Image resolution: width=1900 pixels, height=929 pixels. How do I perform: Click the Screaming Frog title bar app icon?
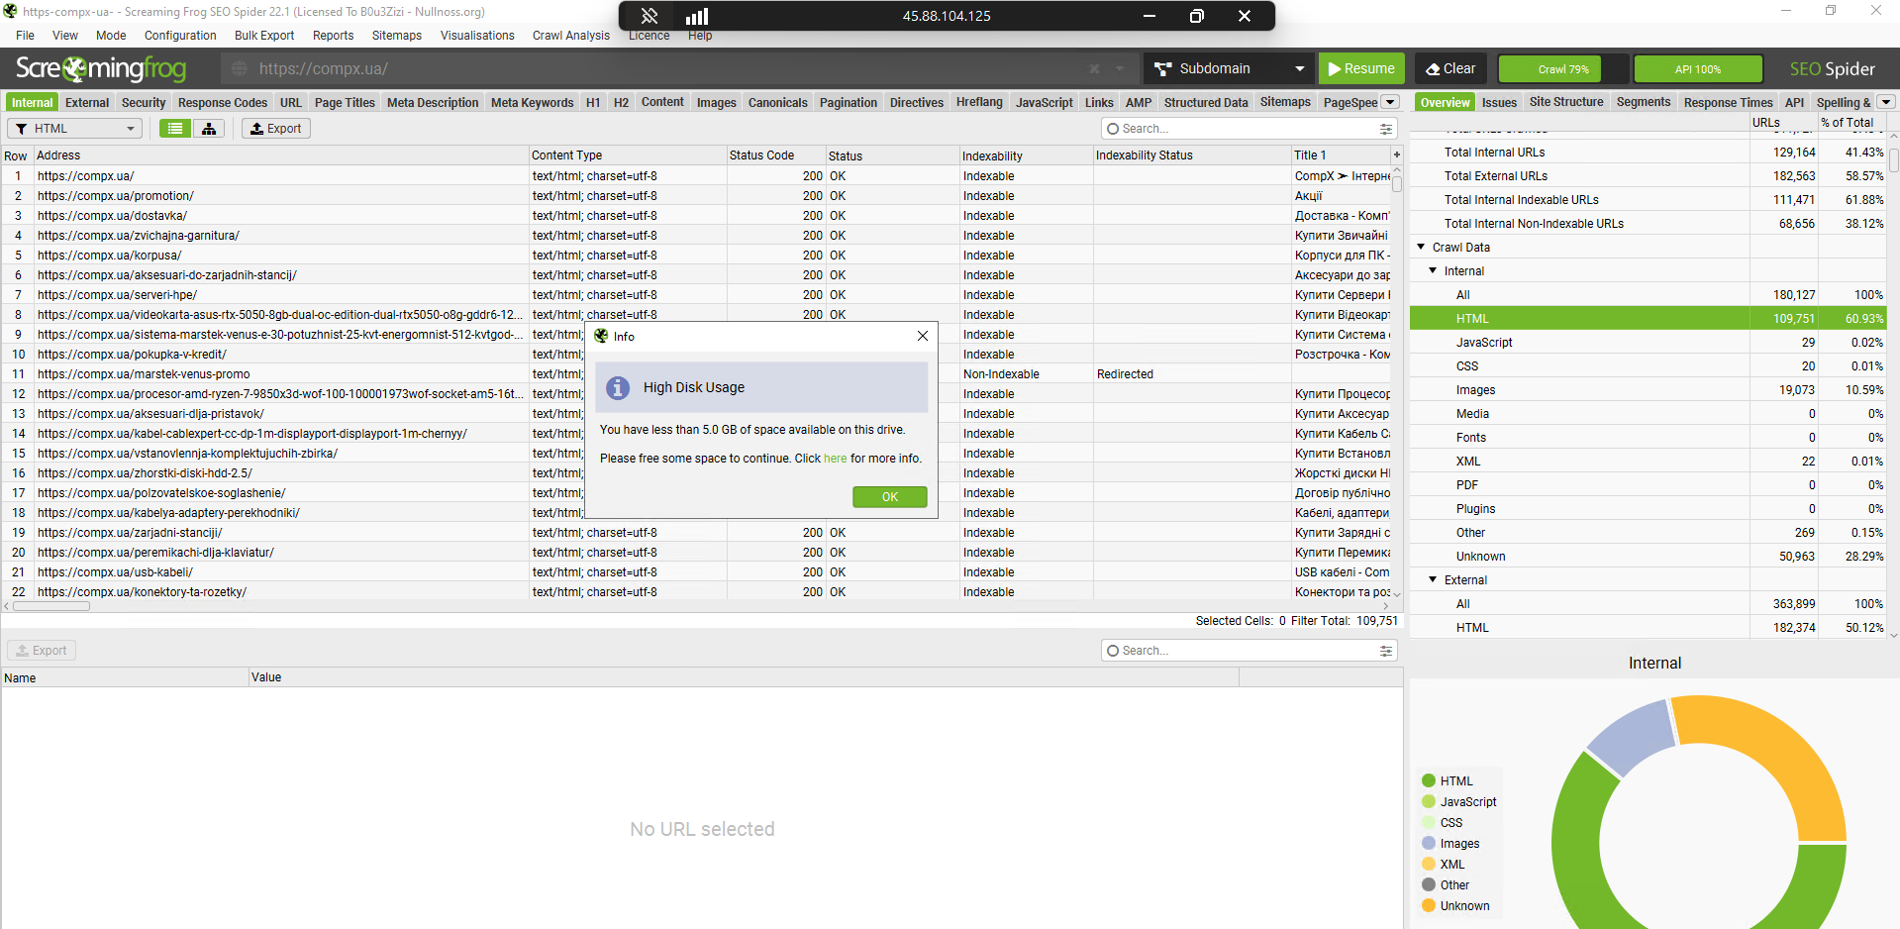point(10,12)
